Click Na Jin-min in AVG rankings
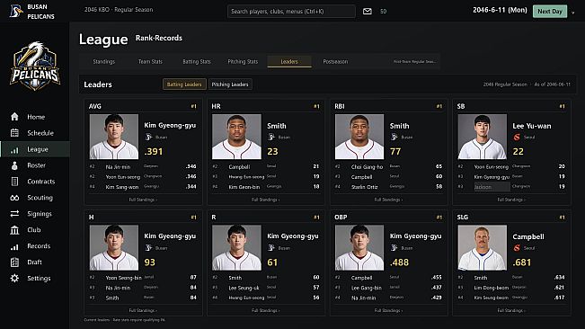 point(118,166)
